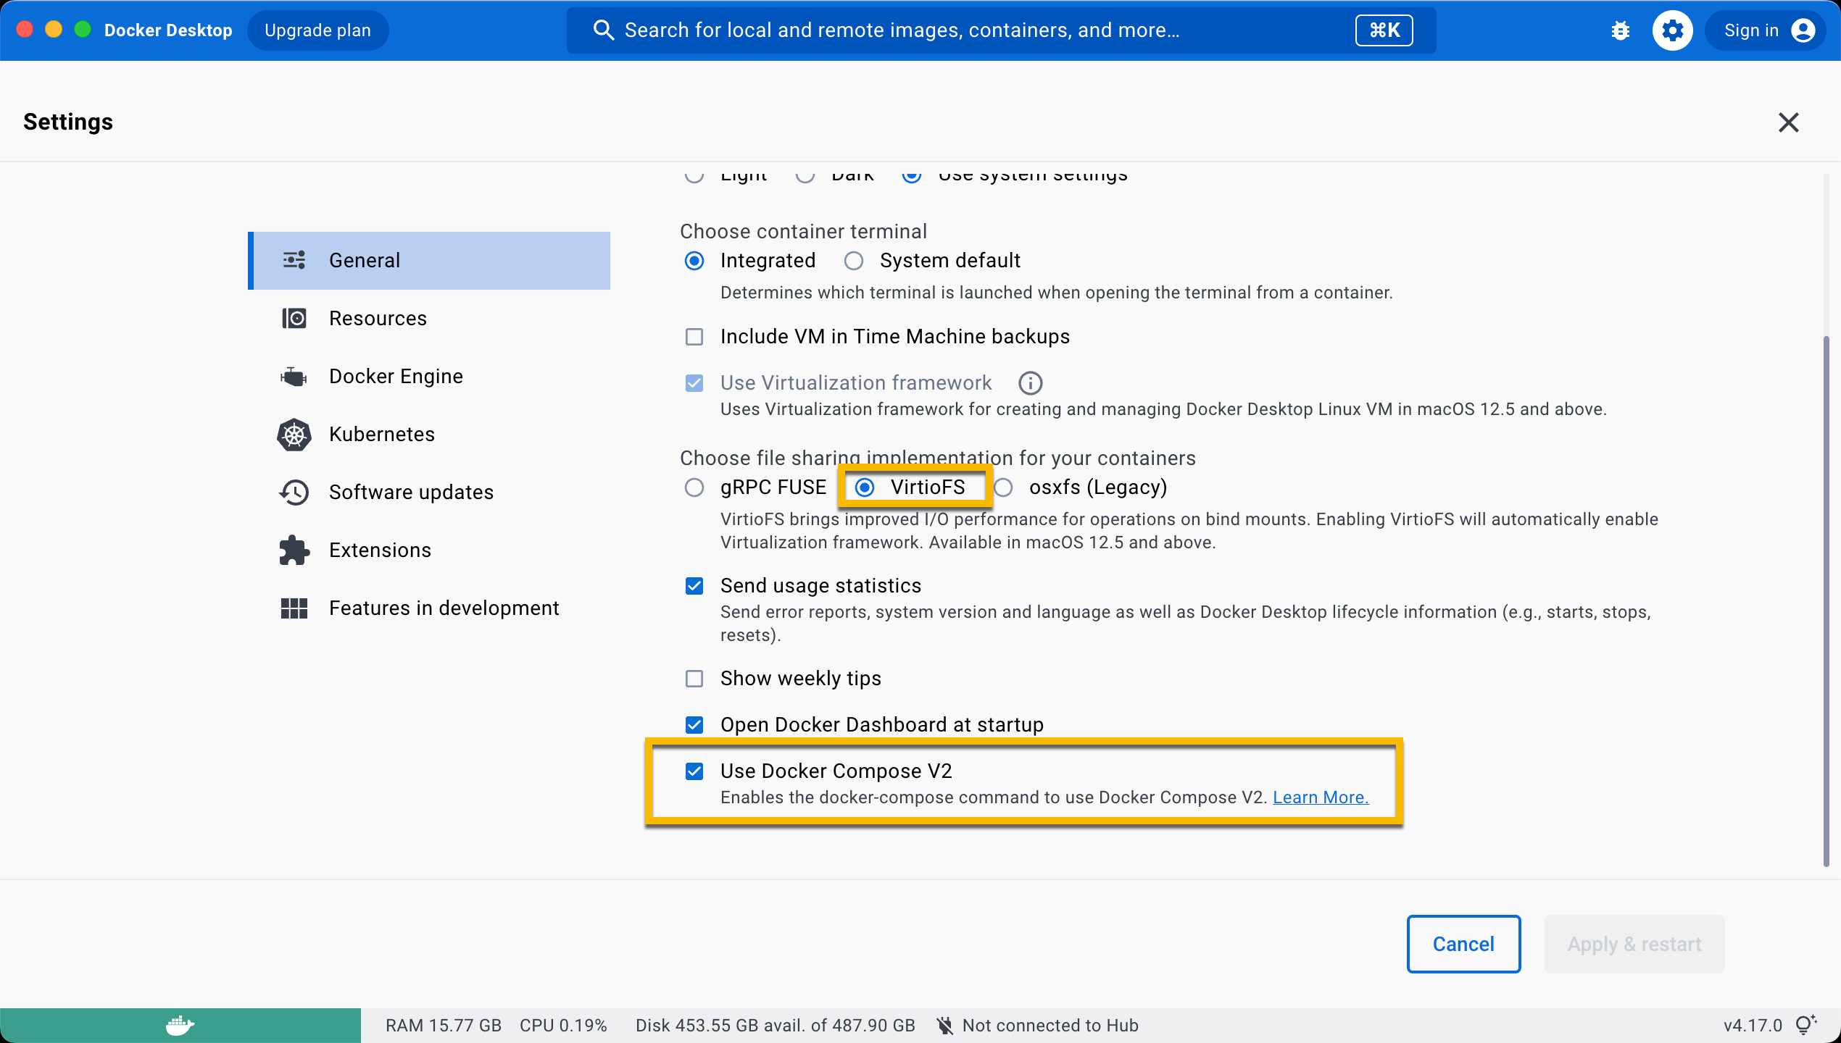Select the Integrated terminal radio button
Screen dimensions: 1841x1043
click(x=694, y=261)
